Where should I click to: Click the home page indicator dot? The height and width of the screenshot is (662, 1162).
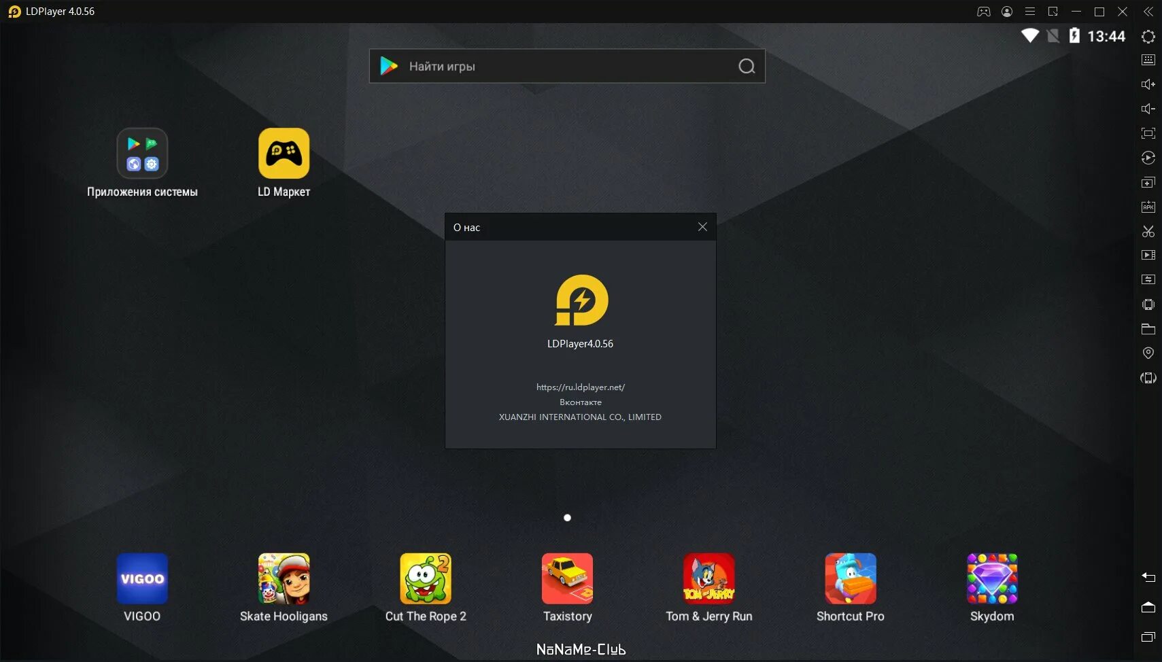pyautogui.click(x=567, y=518)
